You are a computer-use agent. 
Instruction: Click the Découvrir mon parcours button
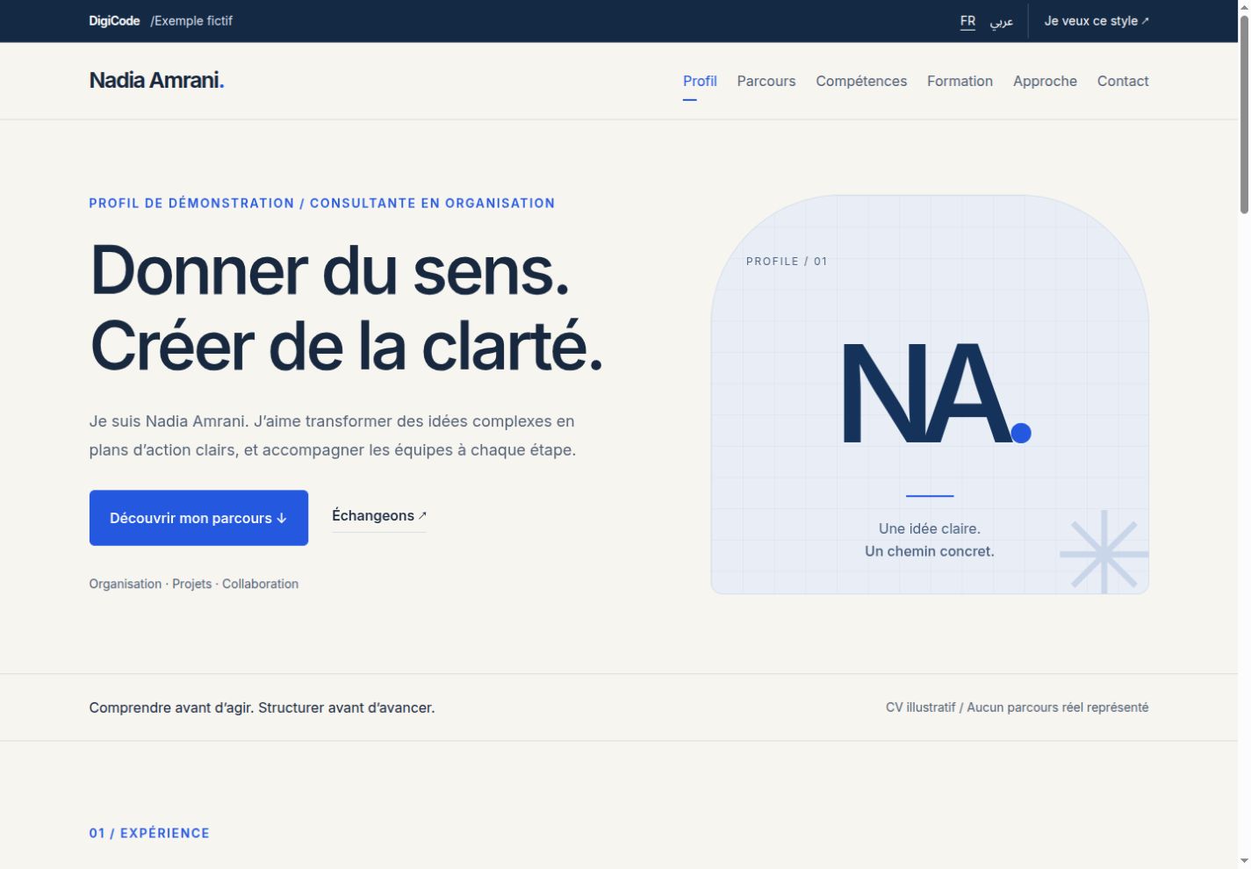pyautogui.click(x=198, y=518)
